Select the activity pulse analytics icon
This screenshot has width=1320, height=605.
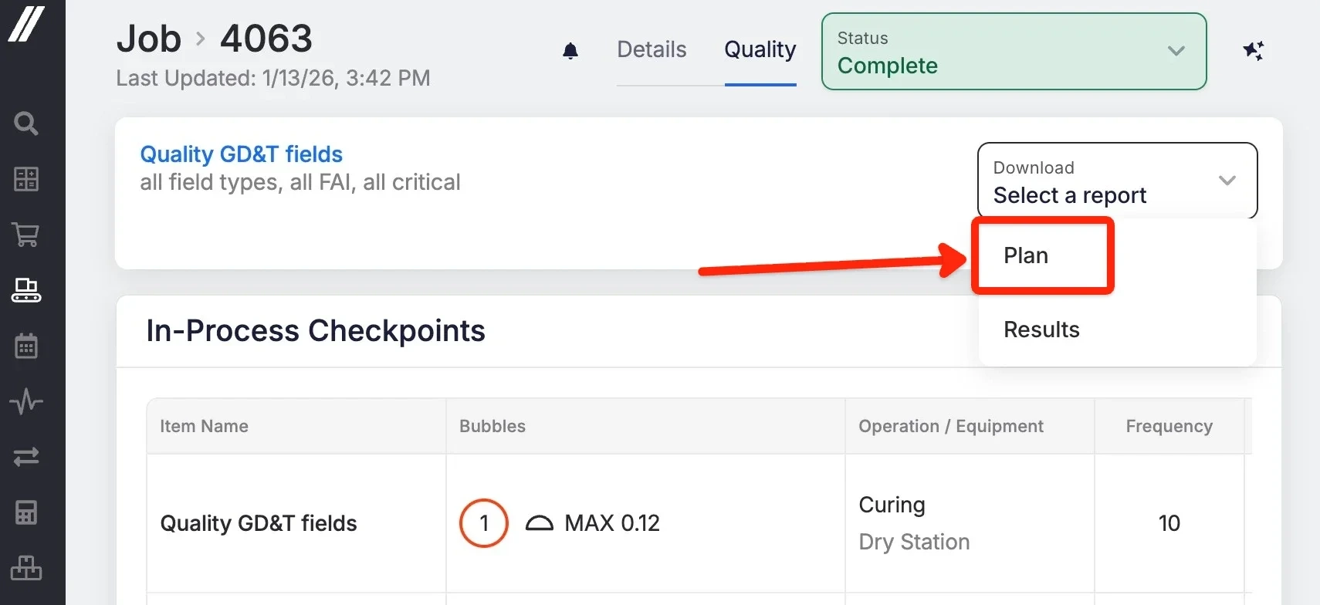[25, 401]
